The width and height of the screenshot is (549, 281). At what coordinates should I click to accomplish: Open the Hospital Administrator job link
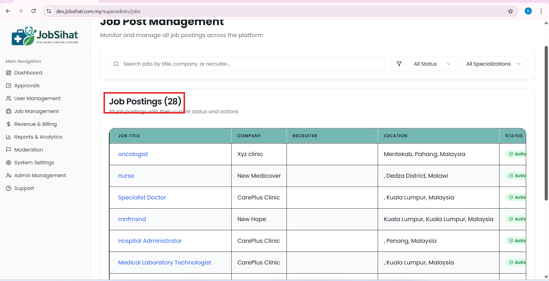(x=150, y=241)
